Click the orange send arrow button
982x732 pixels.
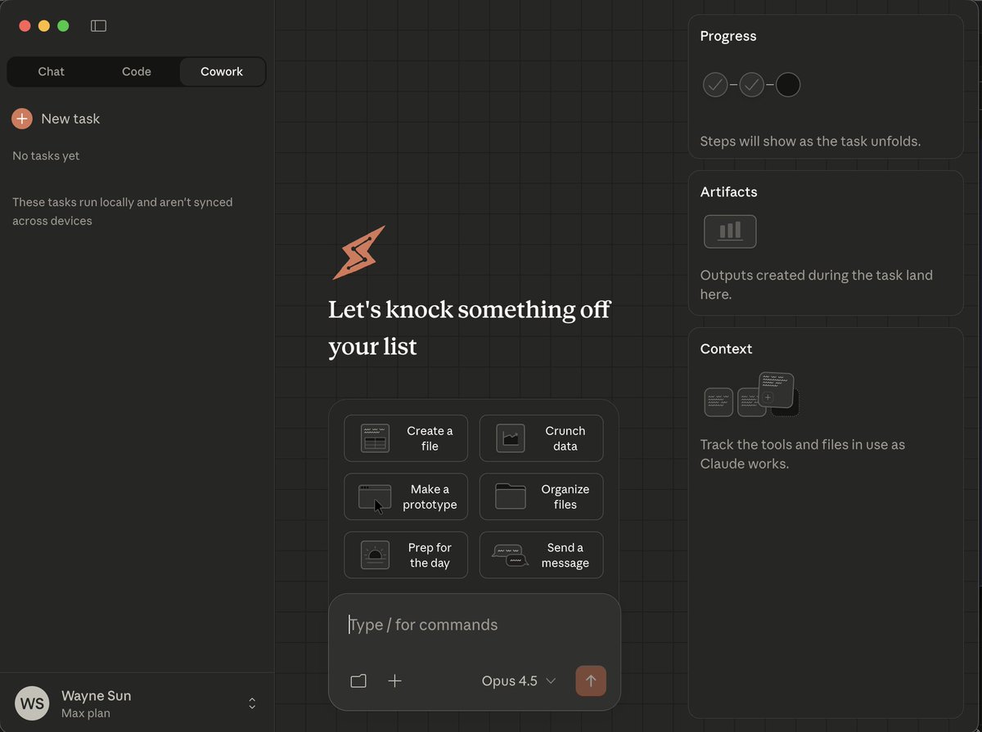[591, 681]
